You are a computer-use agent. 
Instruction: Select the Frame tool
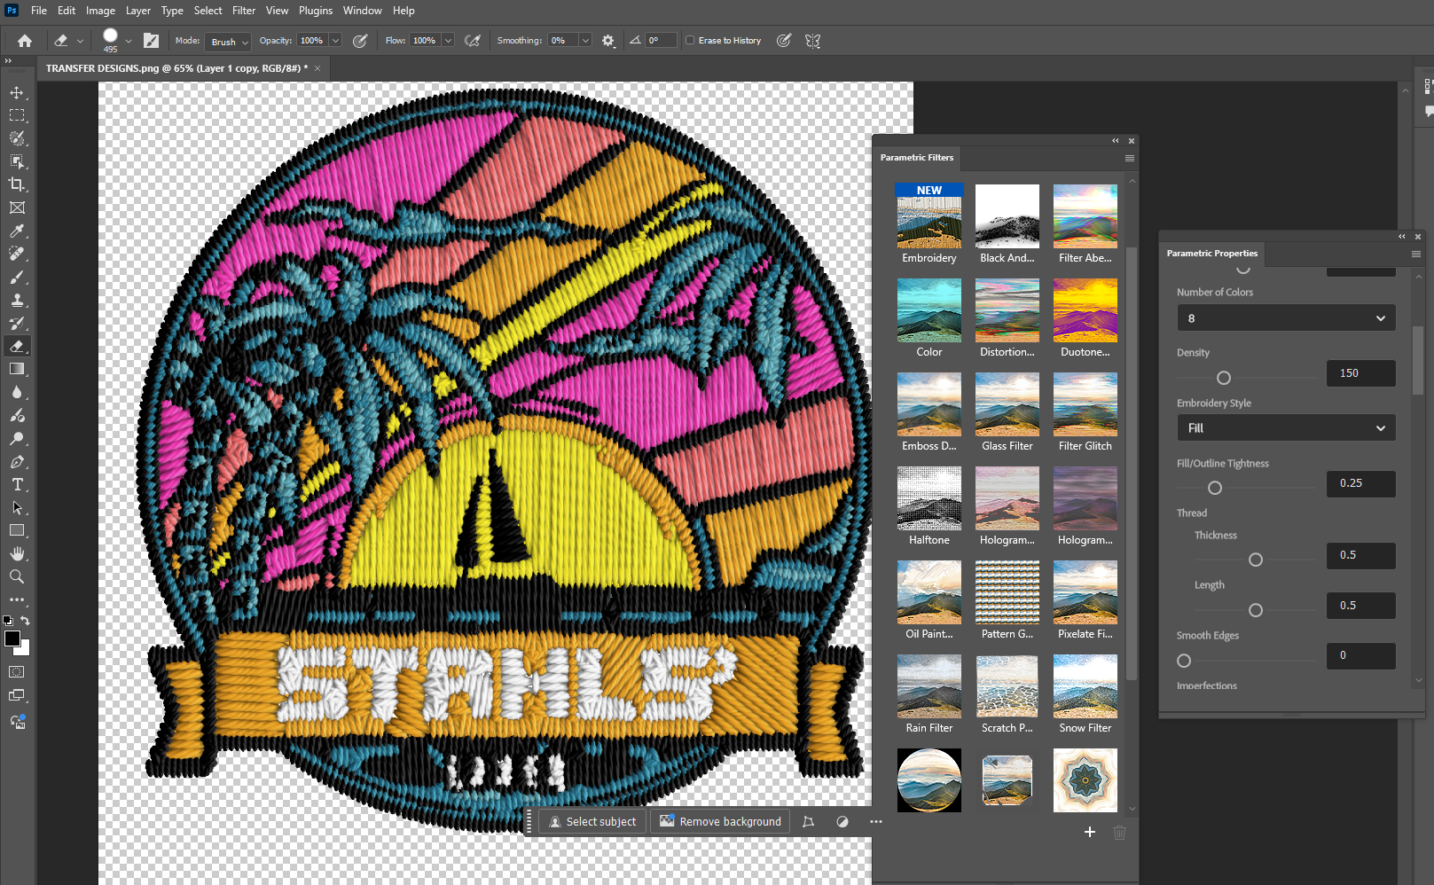click(17, 208)
